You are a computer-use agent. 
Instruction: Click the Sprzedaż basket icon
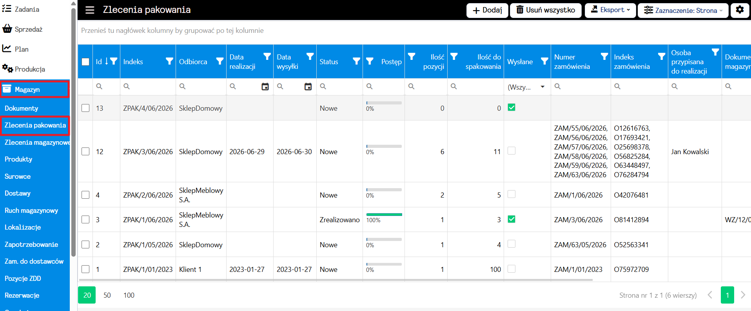7,29
